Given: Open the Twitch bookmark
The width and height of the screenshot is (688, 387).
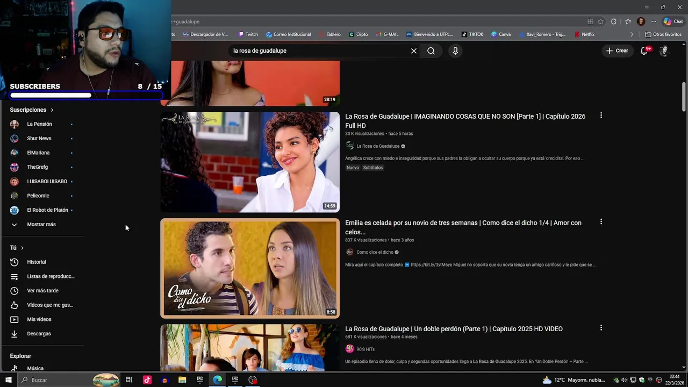Looking at the screenshot, I should 248,34.
